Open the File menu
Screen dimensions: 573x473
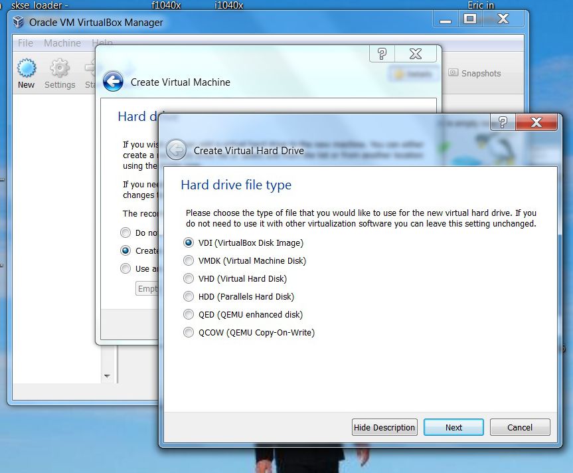click(26, 43)
